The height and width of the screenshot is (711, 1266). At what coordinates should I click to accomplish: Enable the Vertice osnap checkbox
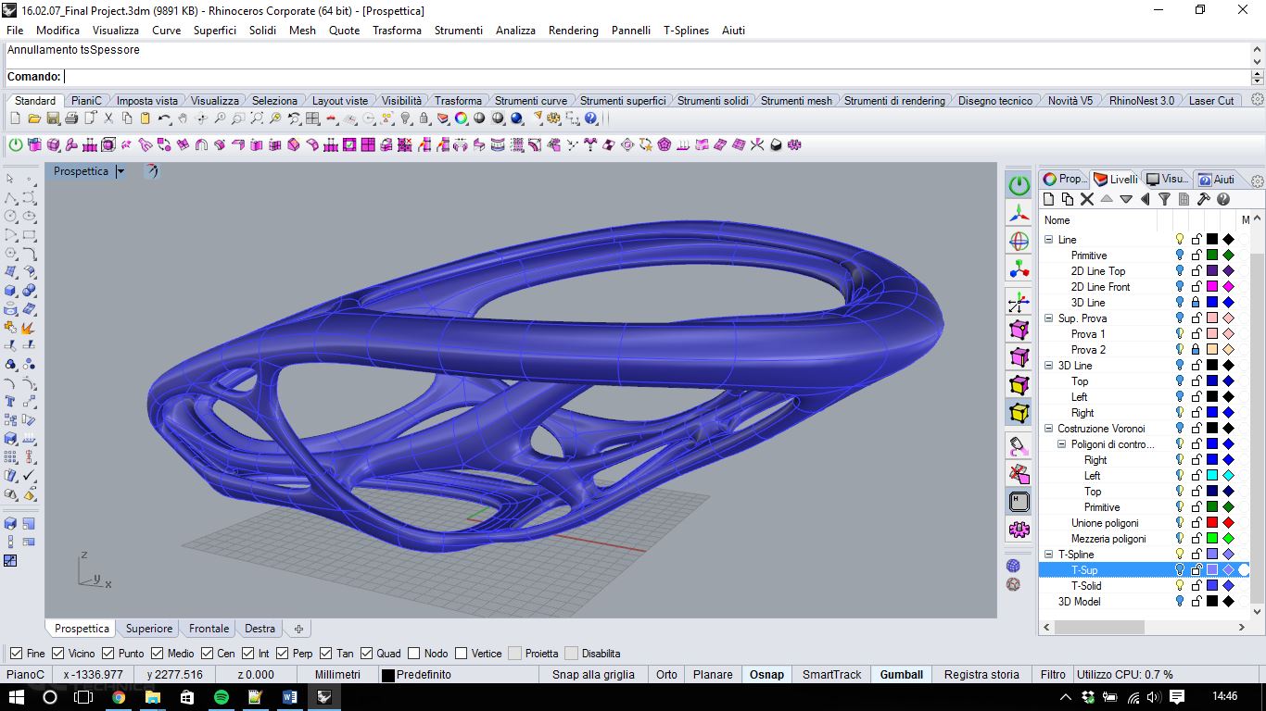click(x=461, y=654)
